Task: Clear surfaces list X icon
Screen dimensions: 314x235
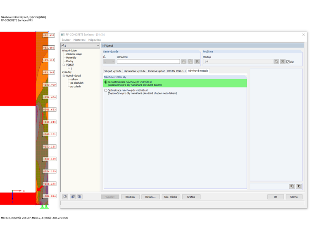Action: pos(283,61)
